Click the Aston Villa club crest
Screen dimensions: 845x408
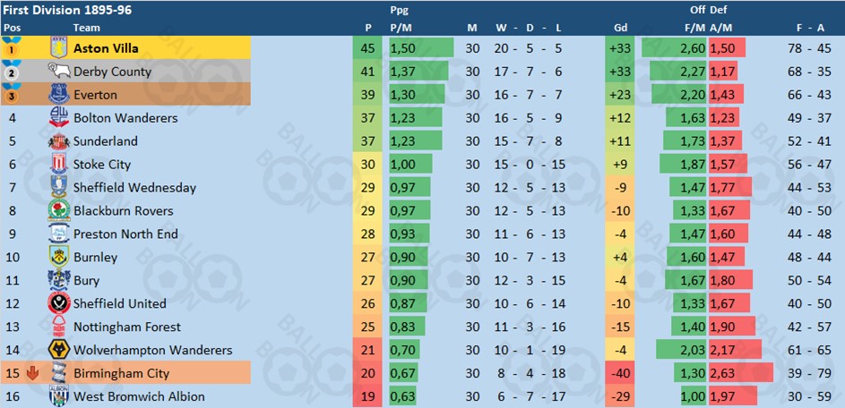coord(59,48)
